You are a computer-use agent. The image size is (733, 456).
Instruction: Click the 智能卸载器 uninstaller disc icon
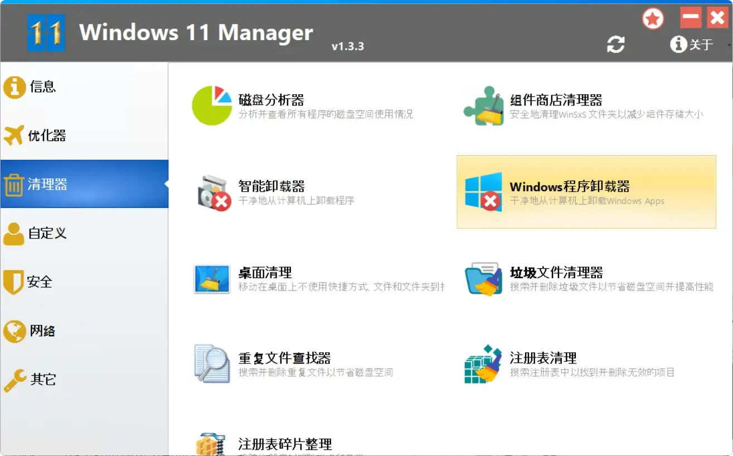point(213,192)
